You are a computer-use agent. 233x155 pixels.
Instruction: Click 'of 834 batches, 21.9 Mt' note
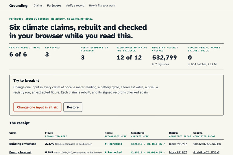(203, 64)
